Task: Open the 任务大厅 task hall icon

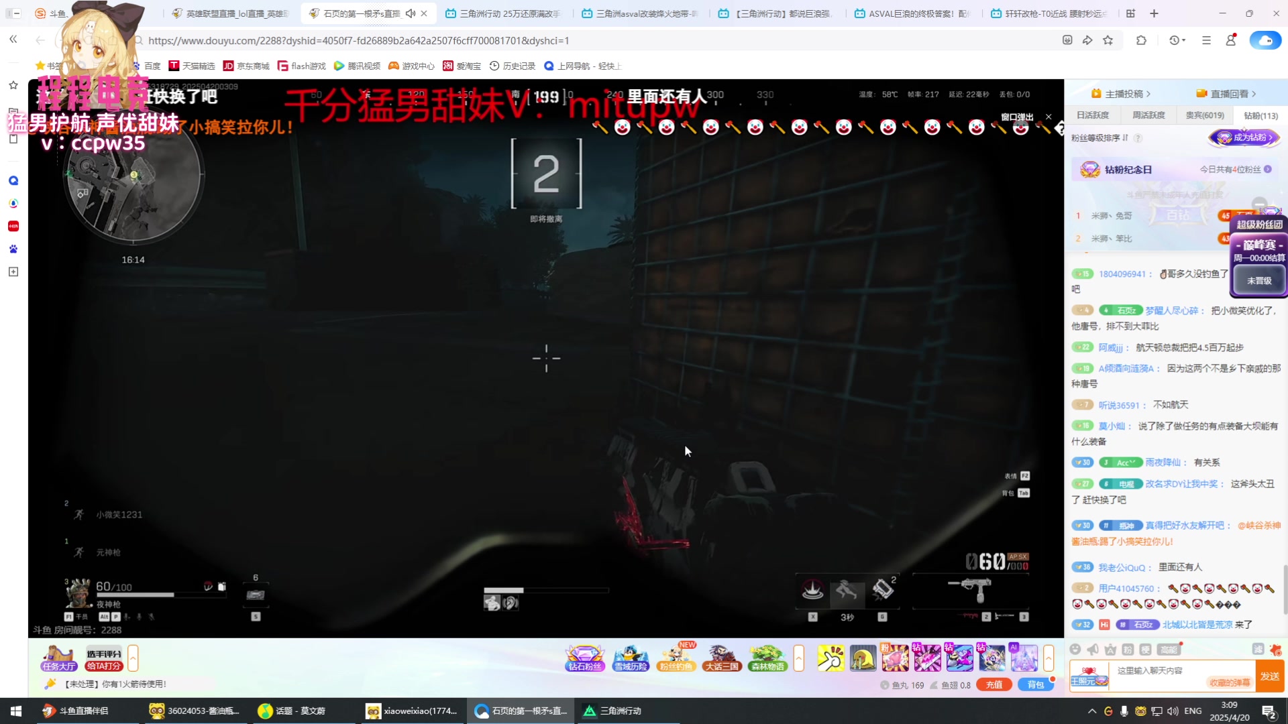Action: pyautogui.click(x=59, y=658)
